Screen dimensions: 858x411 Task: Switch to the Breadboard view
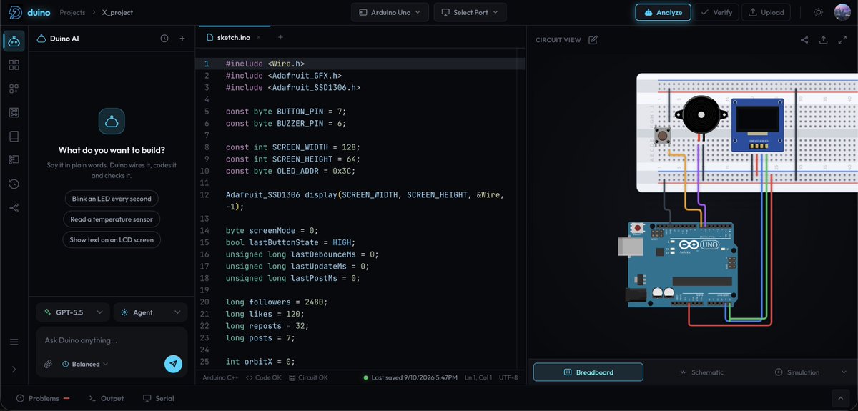[x=588, y=372]
